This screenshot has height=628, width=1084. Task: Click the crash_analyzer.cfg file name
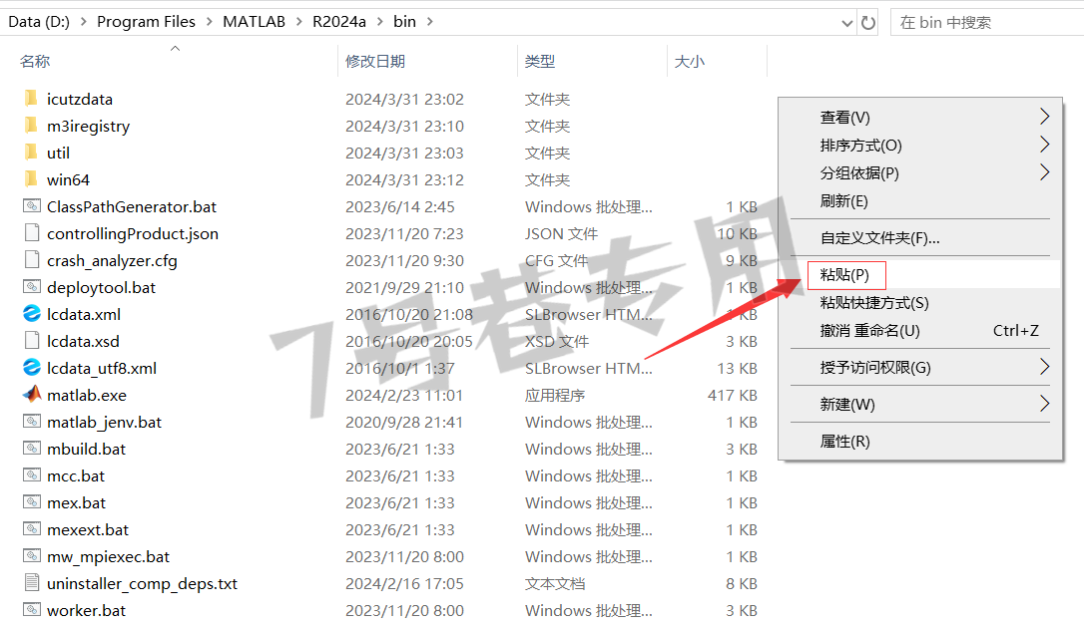coord(112,261)
